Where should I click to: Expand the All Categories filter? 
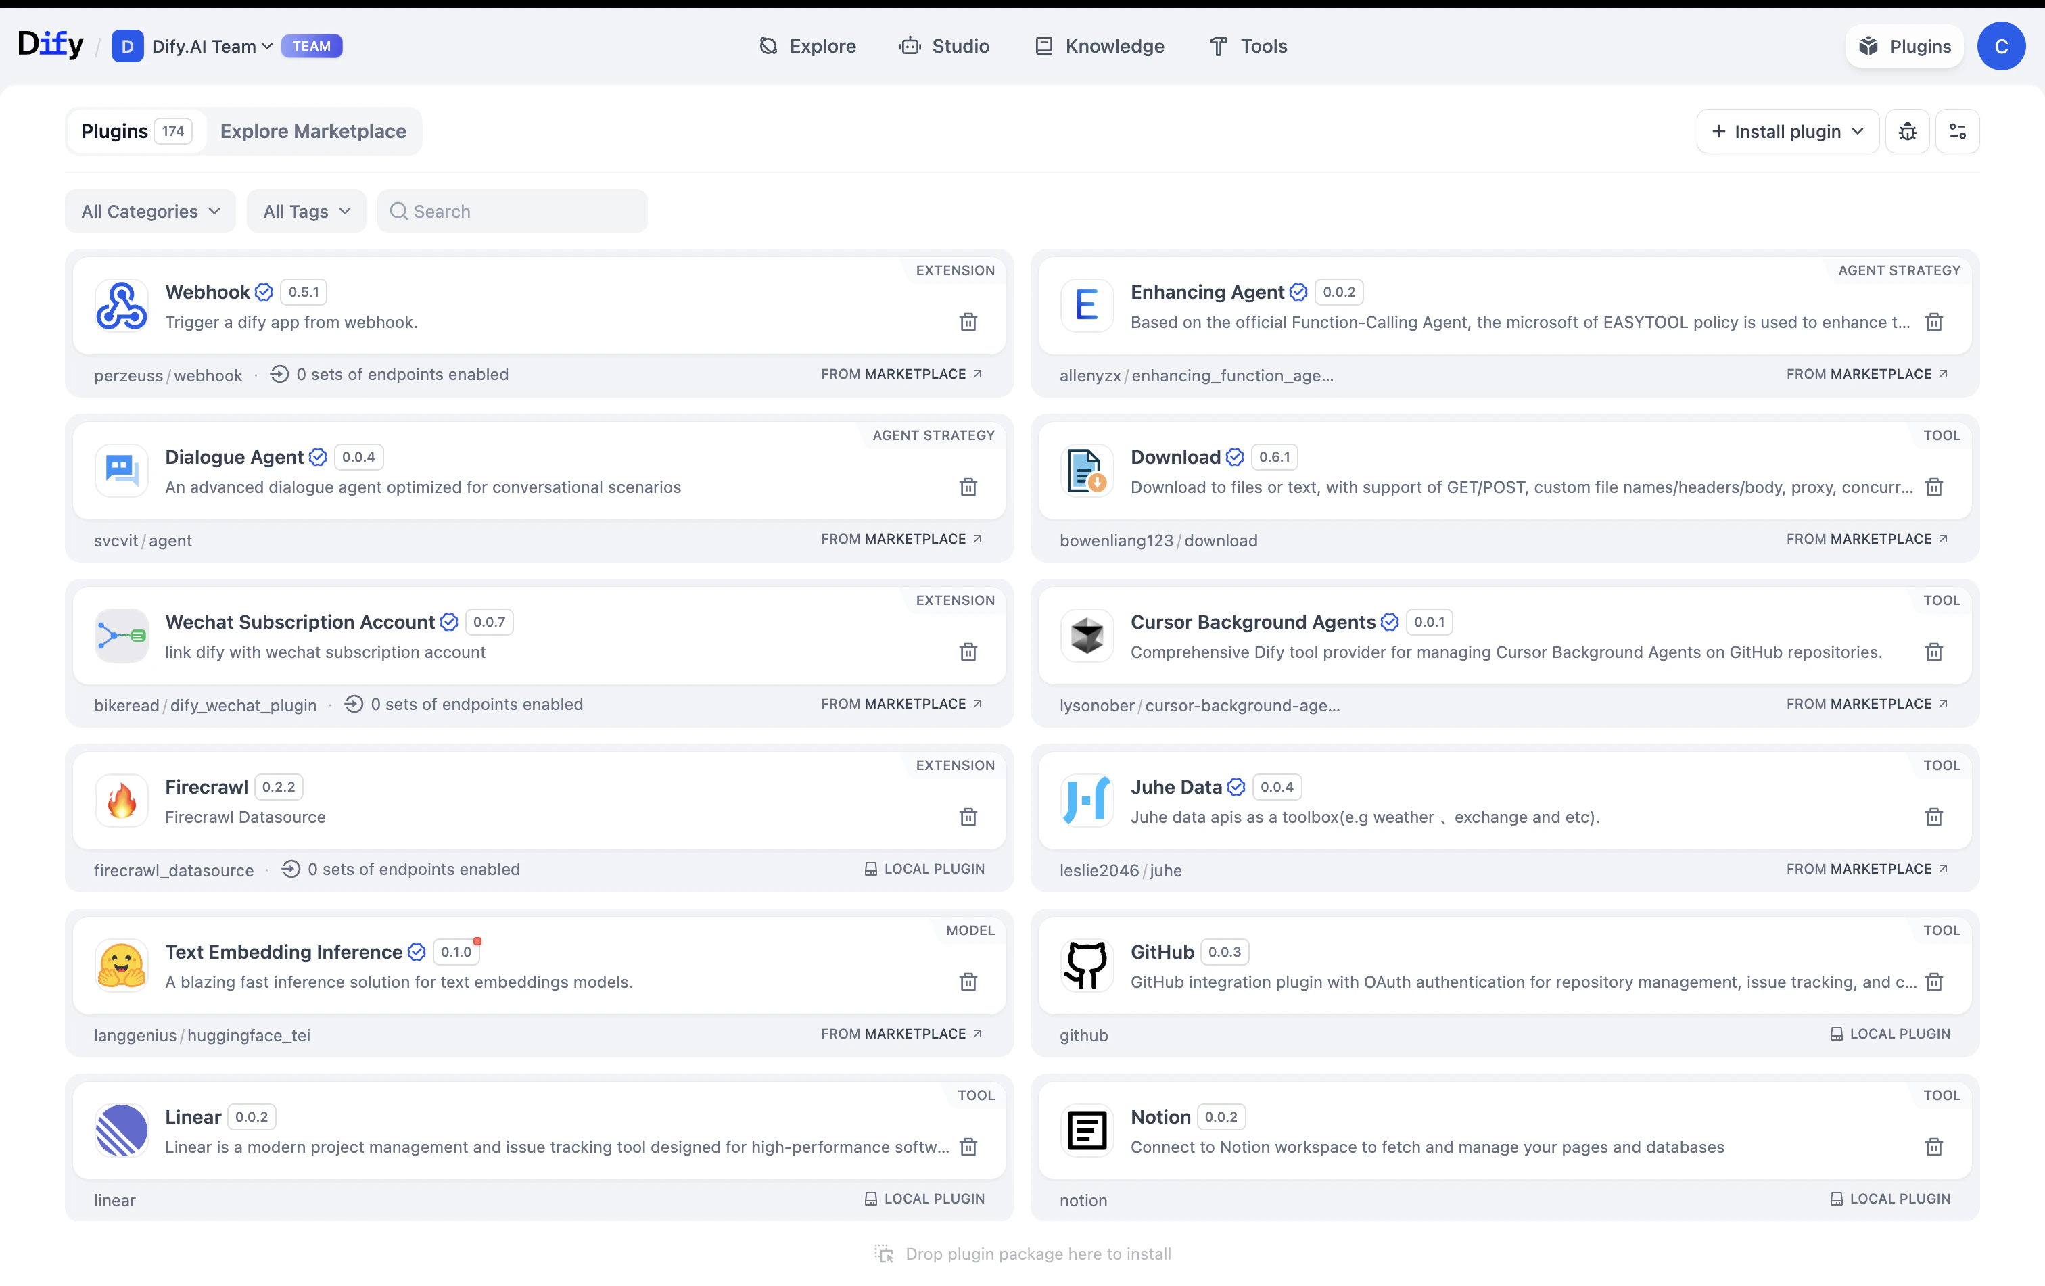pyautogui.click(x=150, y=212)
